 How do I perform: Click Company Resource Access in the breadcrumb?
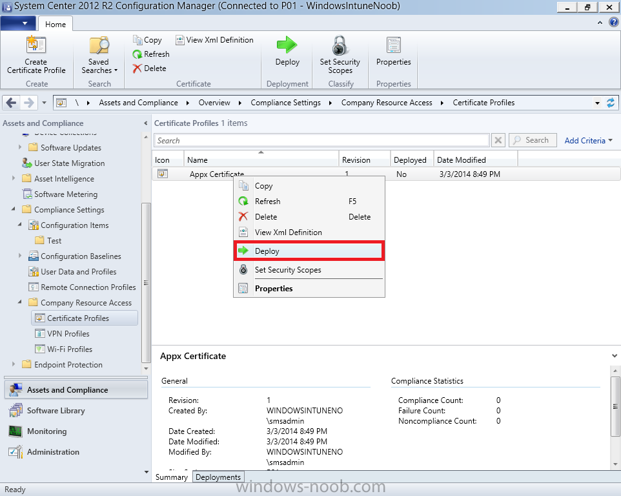tap(387, 103)
